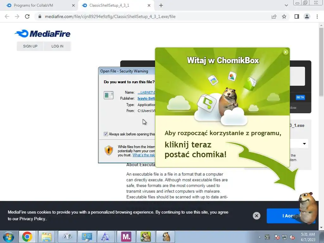Screen dimensions: 324x243
Task: Open the Chrome three-dot menu
Action: pyautogui.click(x=317, y=16)
